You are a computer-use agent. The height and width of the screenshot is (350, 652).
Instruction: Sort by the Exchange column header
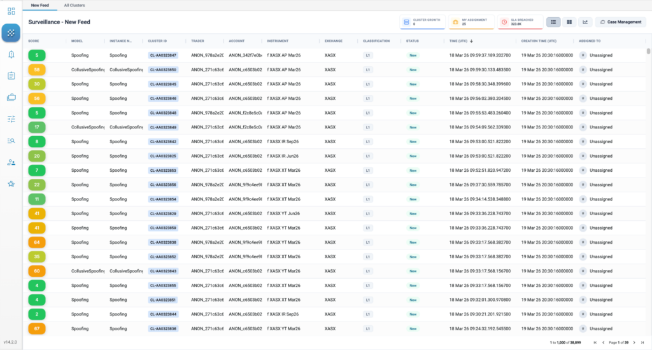point(334,41)
